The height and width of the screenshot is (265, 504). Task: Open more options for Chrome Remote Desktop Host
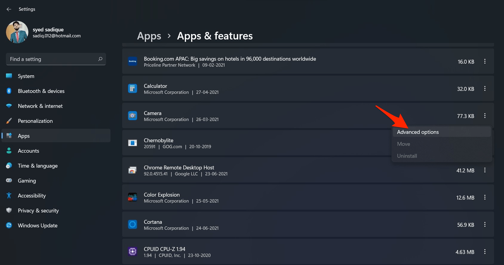click(x=485, y=170)
